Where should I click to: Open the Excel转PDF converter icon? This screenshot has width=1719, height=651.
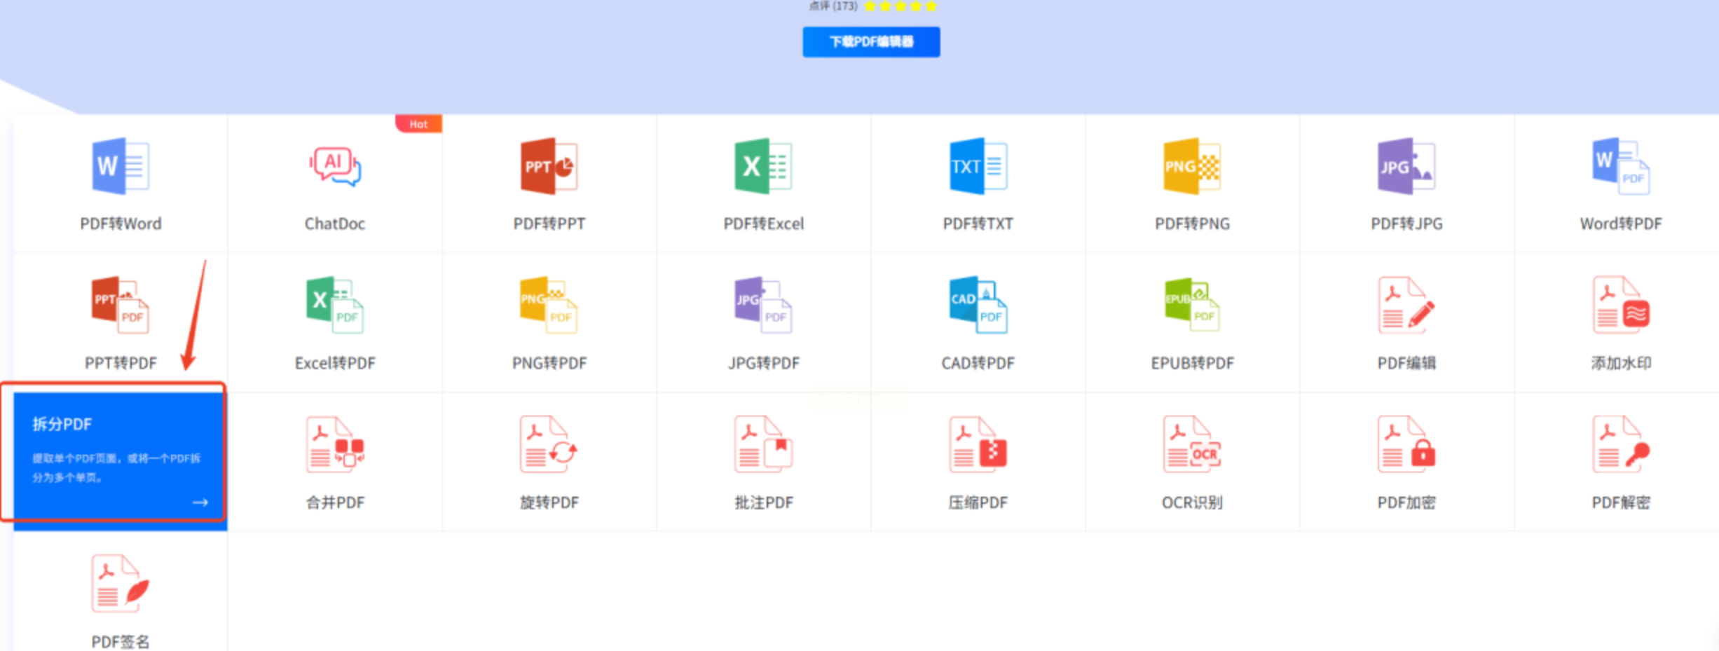tap(335, 305)
